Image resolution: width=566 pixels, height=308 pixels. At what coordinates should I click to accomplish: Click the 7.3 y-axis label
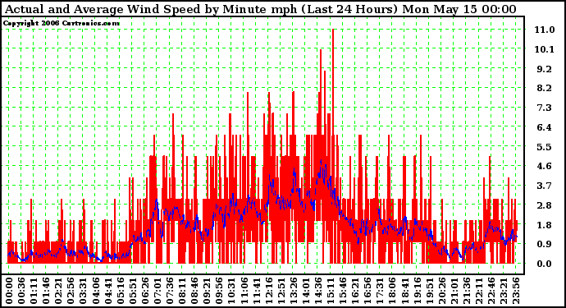point(545,108)
